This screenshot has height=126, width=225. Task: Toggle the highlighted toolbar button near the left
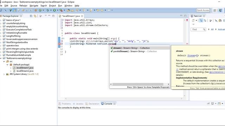pos(15,10)
